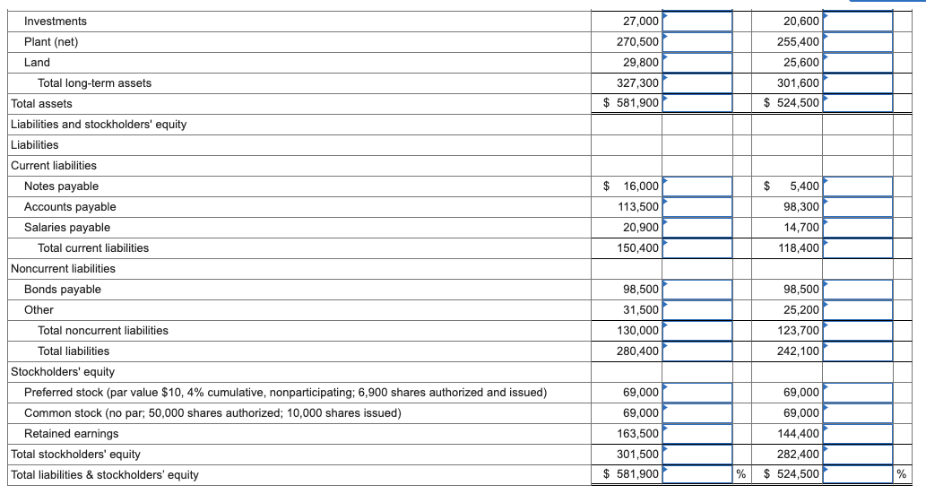Click the Plant (net) row label
The width and height of the screenshot is (926, 494).
[51, 42]
